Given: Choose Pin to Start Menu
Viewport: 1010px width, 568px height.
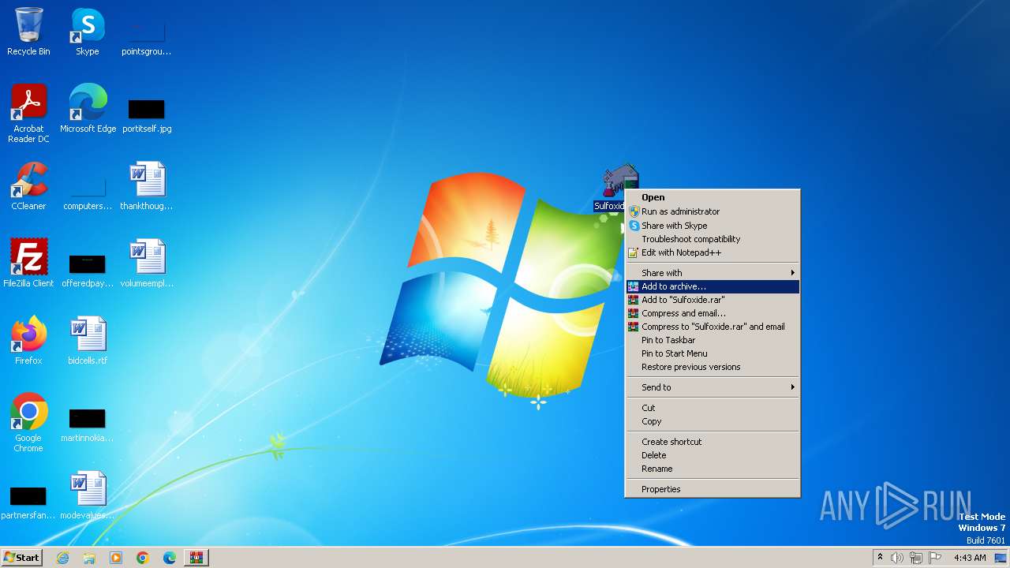Looking at the screenshot, I should (713, 353).
